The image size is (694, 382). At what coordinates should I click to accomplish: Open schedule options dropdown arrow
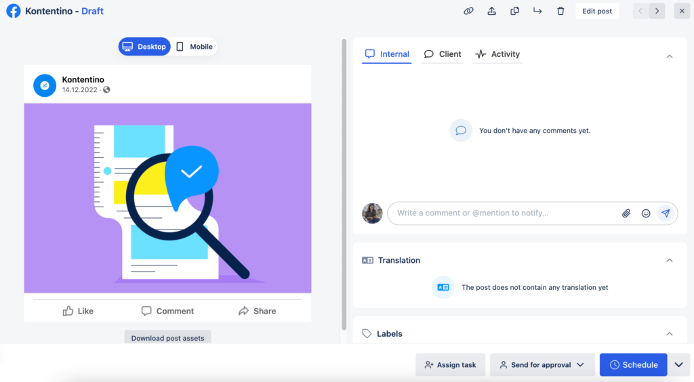(x=679, y=365)
